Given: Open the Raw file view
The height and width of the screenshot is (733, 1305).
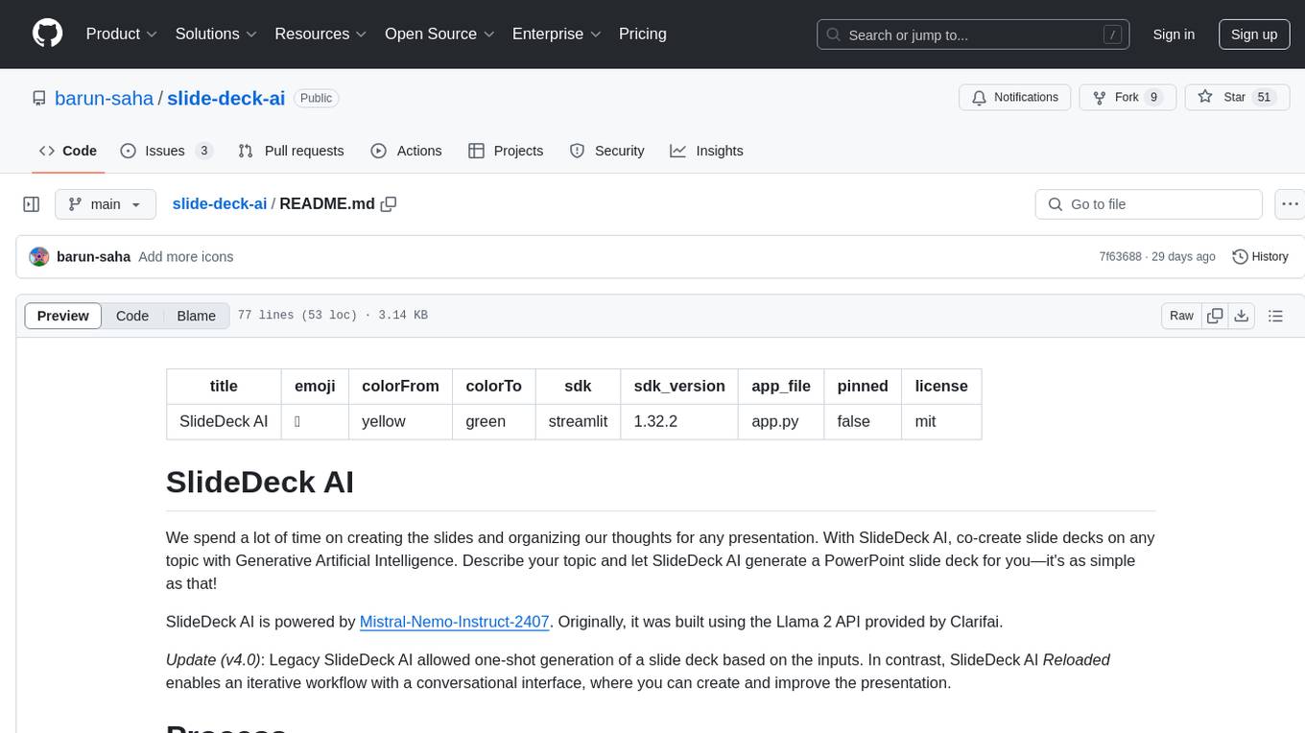Looking at the screenshot, I should (x=1181, y=316).
